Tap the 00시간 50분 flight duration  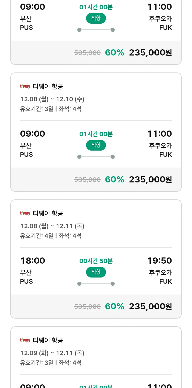tap(96, 261)
